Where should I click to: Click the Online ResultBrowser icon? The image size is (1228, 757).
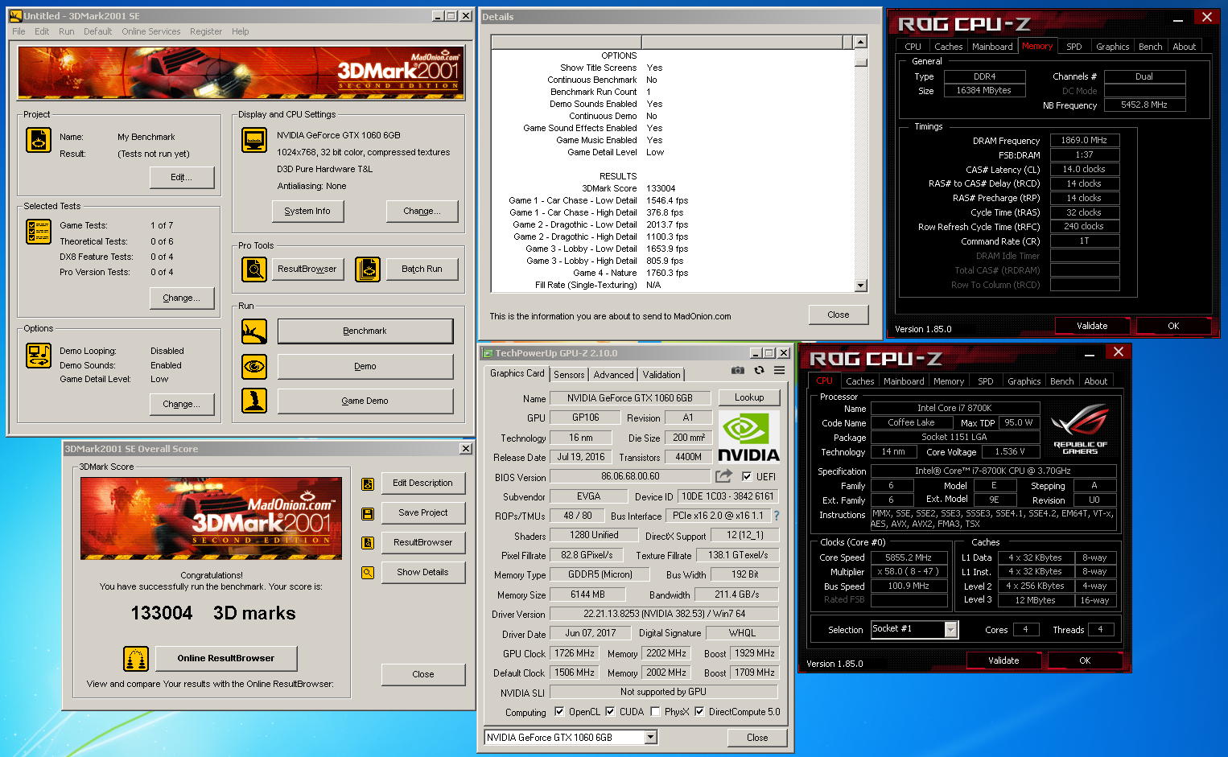pyautogui.click(x=136, y=659)
